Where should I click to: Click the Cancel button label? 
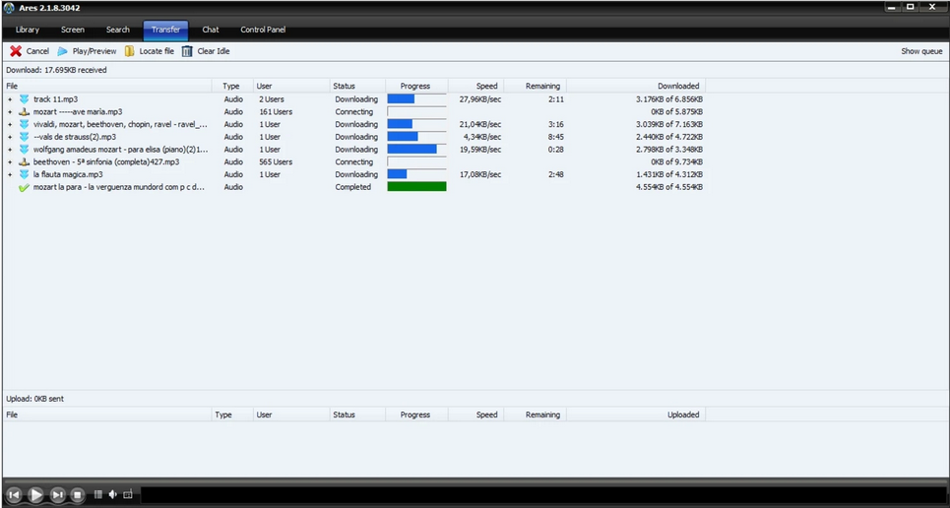[x=37, y=51]
